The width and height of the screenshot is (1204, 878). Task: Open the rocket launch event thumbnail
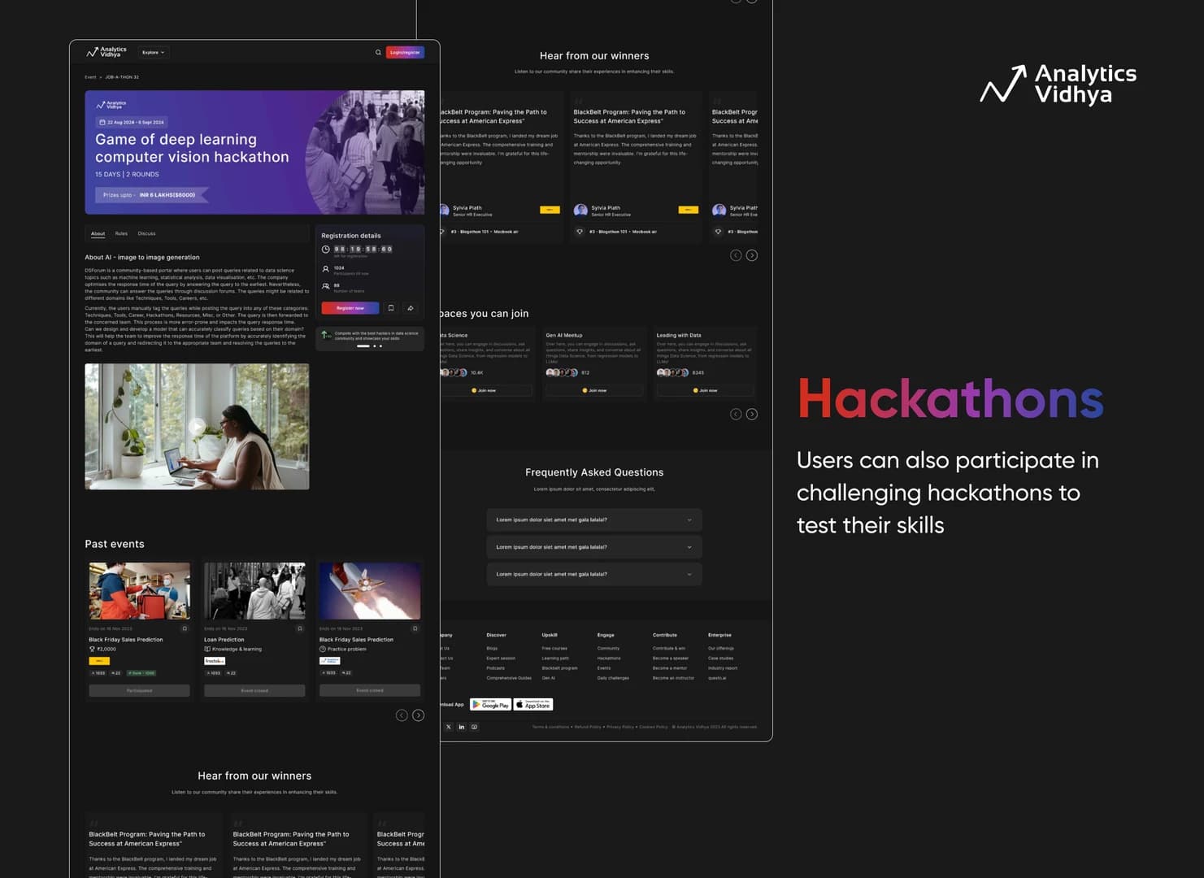coord(370,591)
